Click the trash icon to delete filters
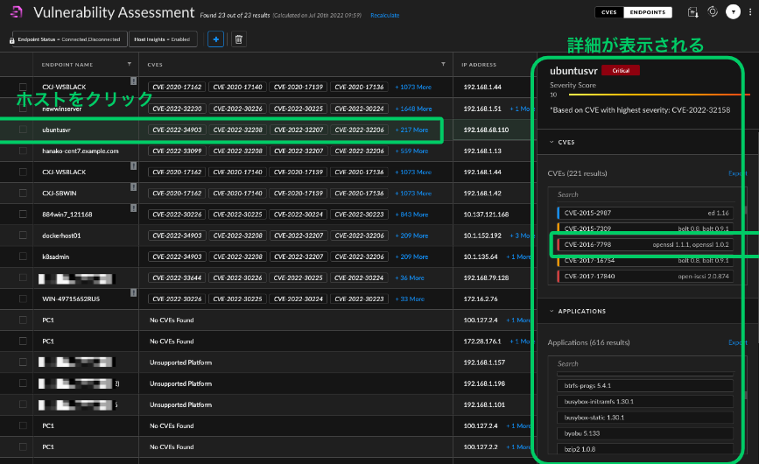 [x=239, y=39]
